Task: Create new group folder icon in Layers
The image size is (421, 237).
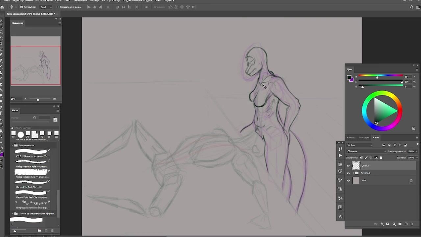Action: (400, 224)
